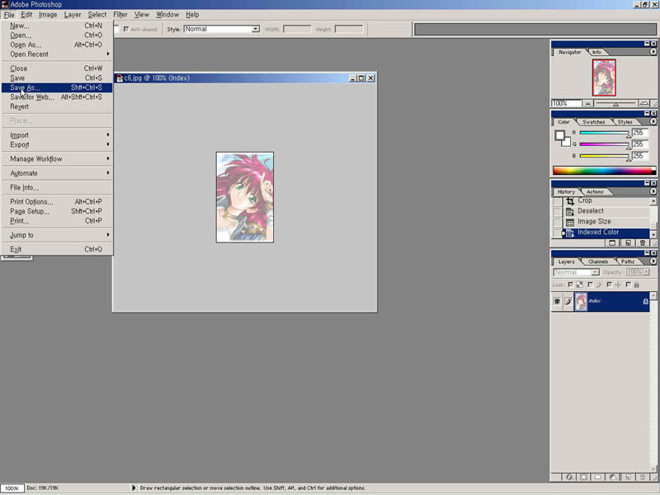
Task: Open the layer blend mode dropdown
Action: pyautogui.click(x=576, y=272)
